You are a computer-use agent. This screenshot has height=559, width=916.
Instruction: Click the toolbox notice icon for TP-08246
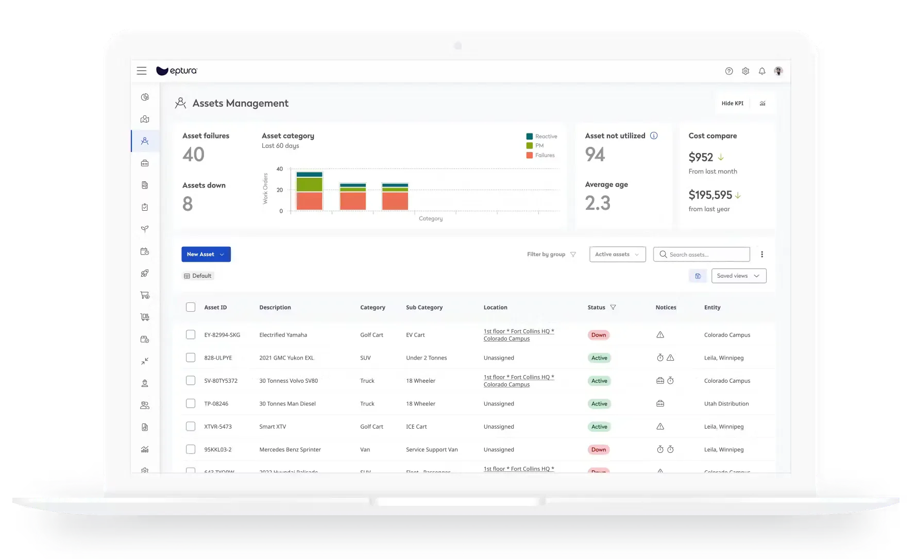click(x=660, y=403)
